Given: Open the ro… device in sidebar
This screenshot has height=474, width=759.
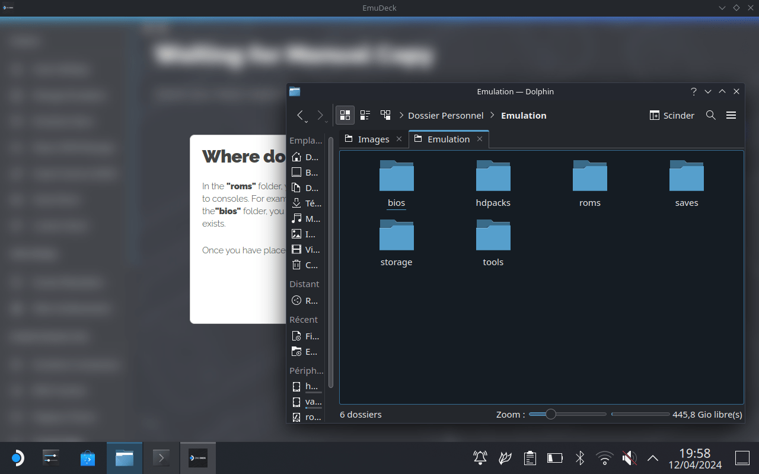Looking at the screenshot, I should pyautogui.click(x=305, y=417).
